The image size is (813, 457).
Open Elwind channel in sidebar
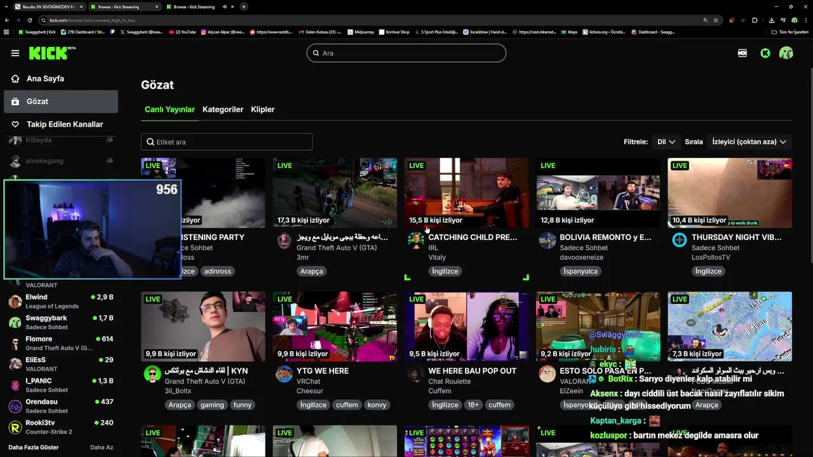[60, 301]
